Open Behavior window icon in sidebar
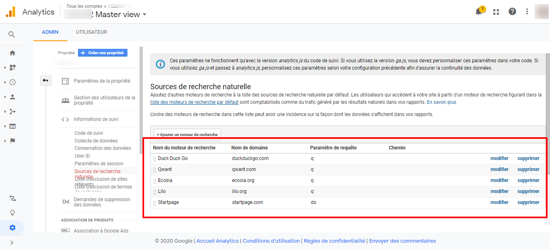The image size is (550, 250). 12,126
